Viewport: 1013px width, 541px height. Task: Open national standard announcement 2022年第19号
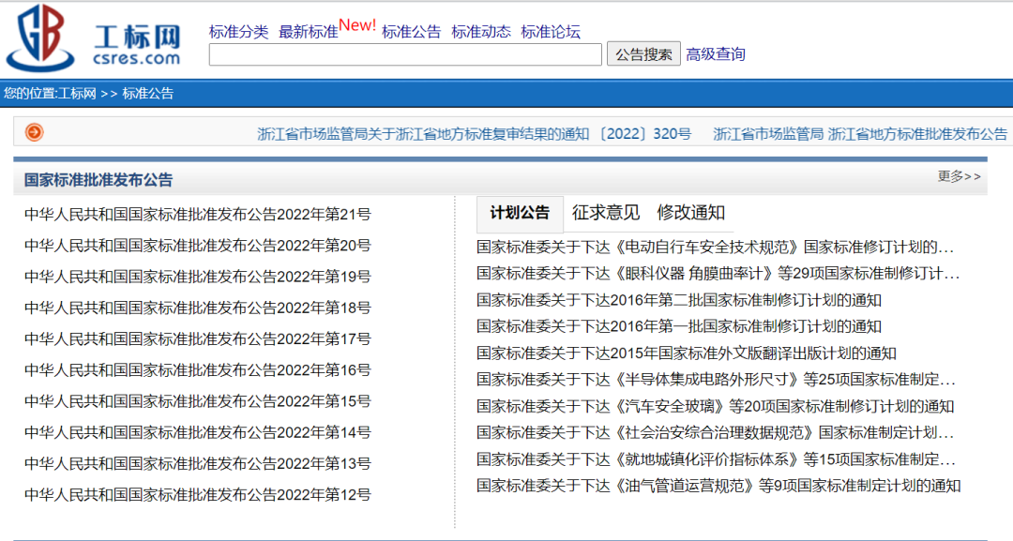tap(198, 277)
